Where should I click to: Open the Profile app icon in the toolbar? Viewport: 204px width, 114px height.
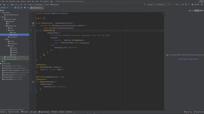click(183, 4)
